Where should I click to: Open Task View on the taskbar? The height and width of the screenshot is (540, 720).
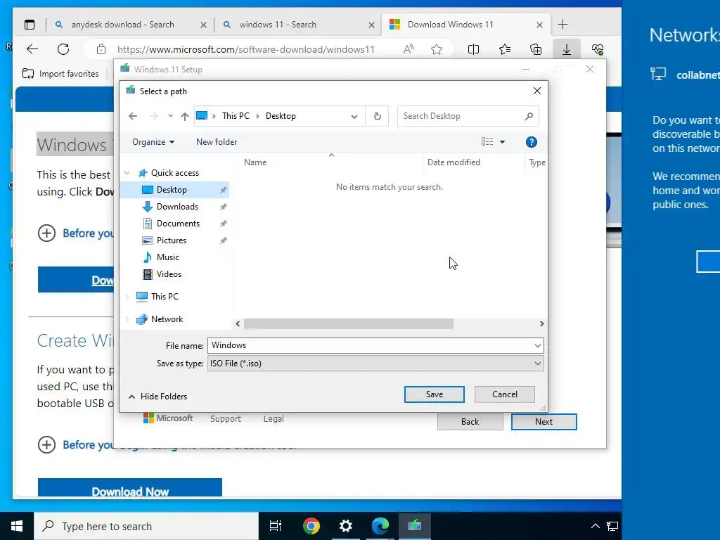[x=276, y=526]
